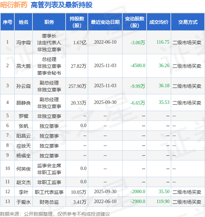Click the name 高大鹏
This screenshot has height=217, width=205.
(24, 66)
